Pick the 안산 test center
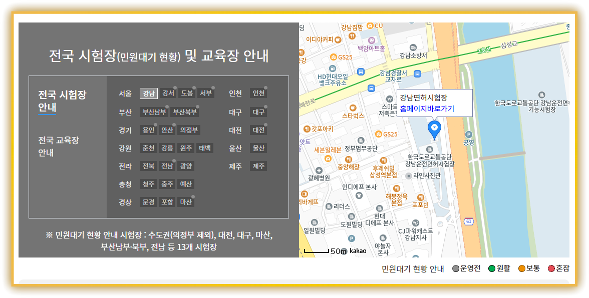 [167, 130]
